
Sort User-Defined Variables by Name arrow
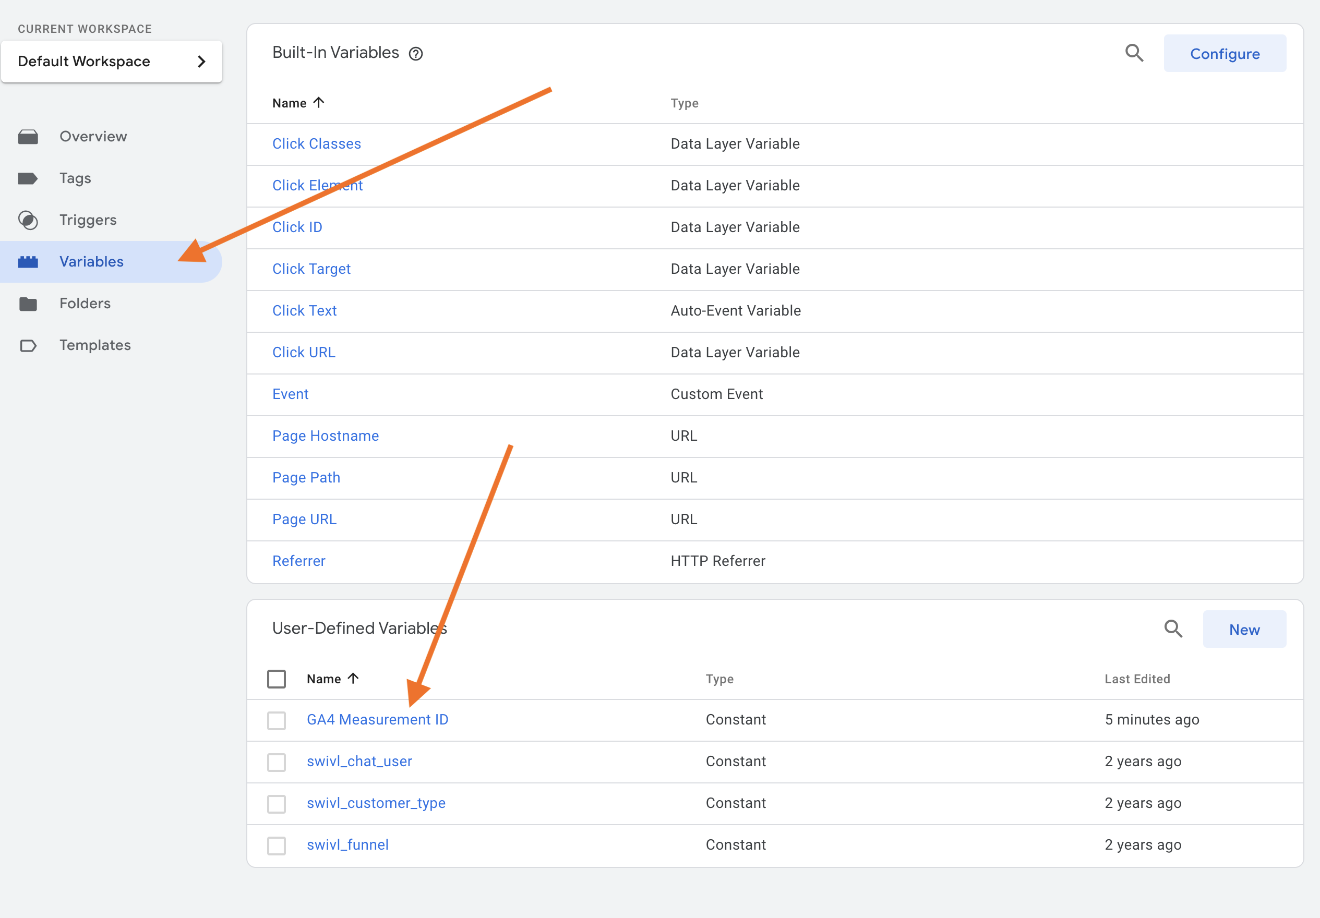click(x=353, y=679)
